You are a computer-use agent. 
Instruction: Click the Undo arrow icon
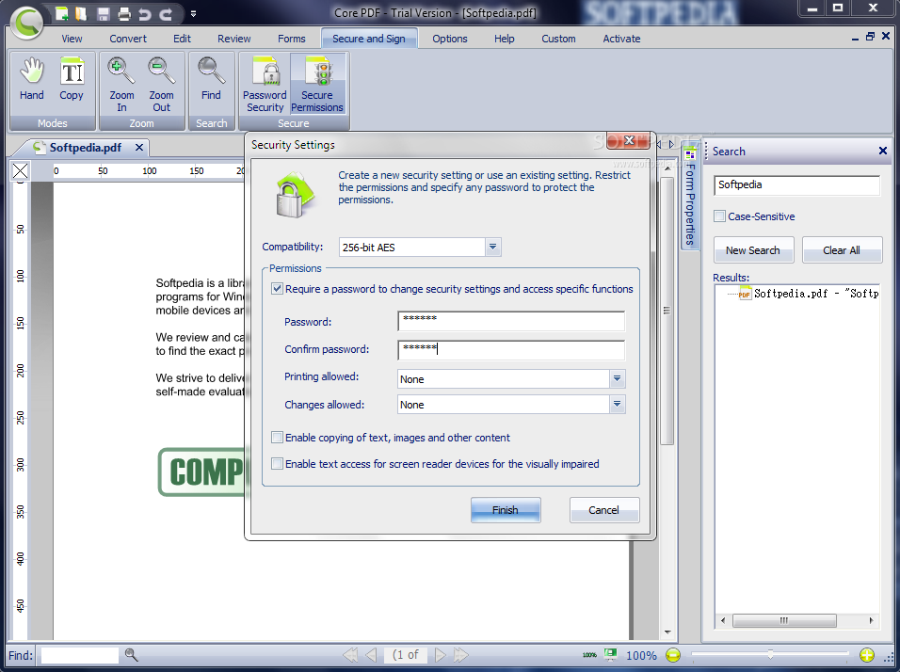145,14
